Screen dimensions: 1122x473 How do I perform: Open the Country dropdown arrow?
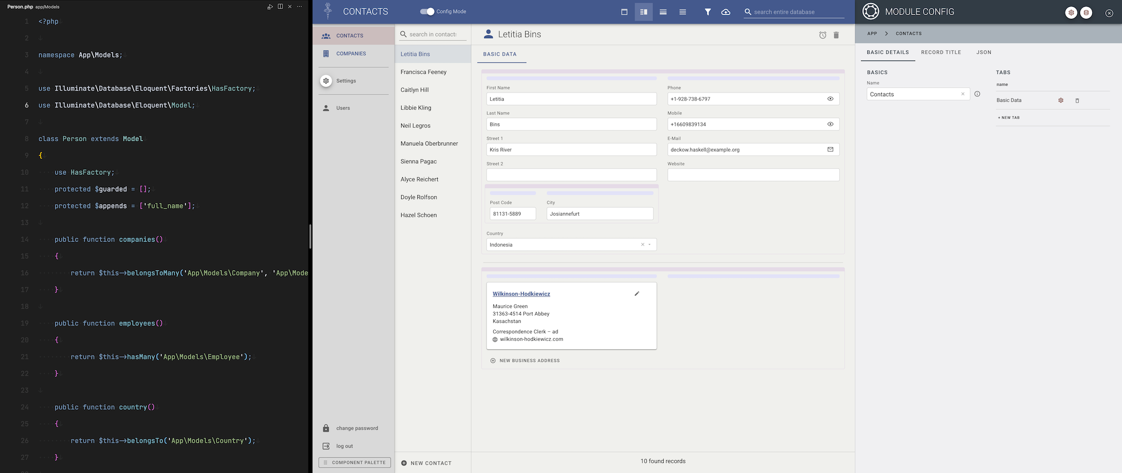point(650,245)
